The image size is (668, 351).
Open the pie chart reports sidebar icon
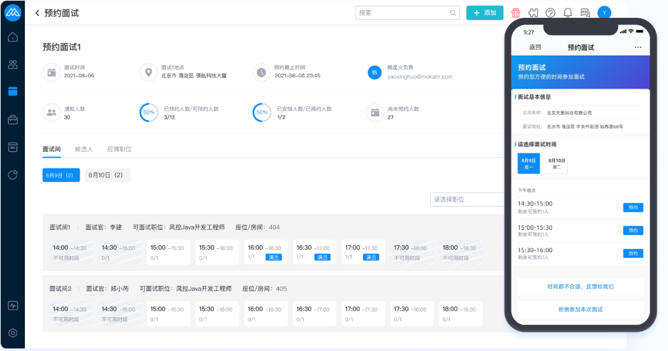coord(13,175)
